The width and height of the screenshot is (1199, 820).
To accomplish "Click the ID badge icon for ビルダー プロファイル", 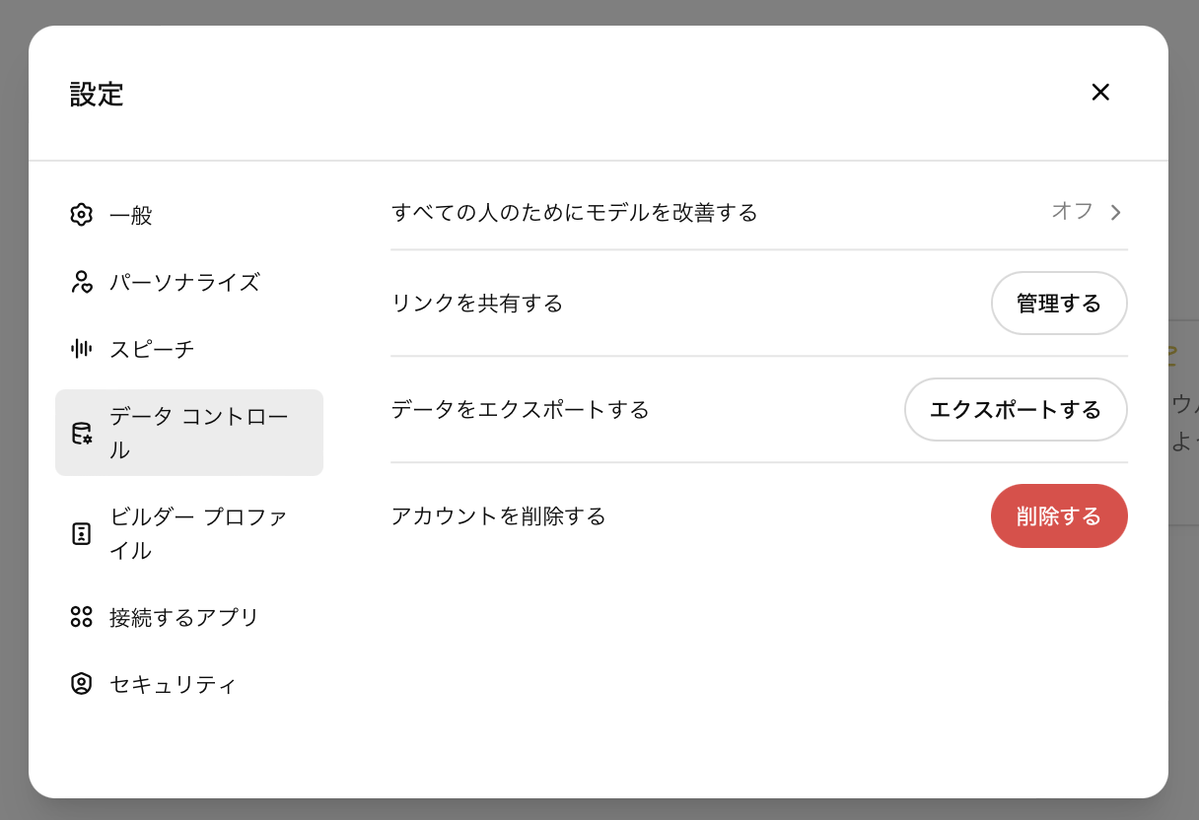I will [x=81, y=533].
